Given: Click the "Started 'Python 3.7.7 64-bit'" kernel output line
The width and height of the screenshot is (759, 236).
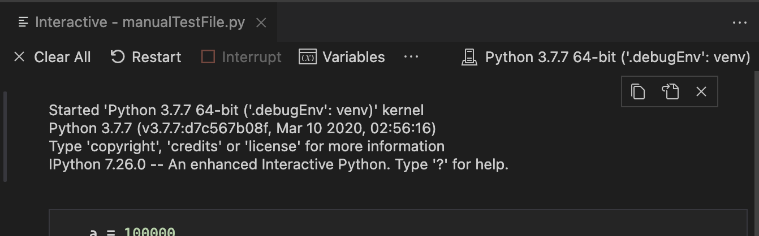Looking at the screenshot, I should point(236,110).
